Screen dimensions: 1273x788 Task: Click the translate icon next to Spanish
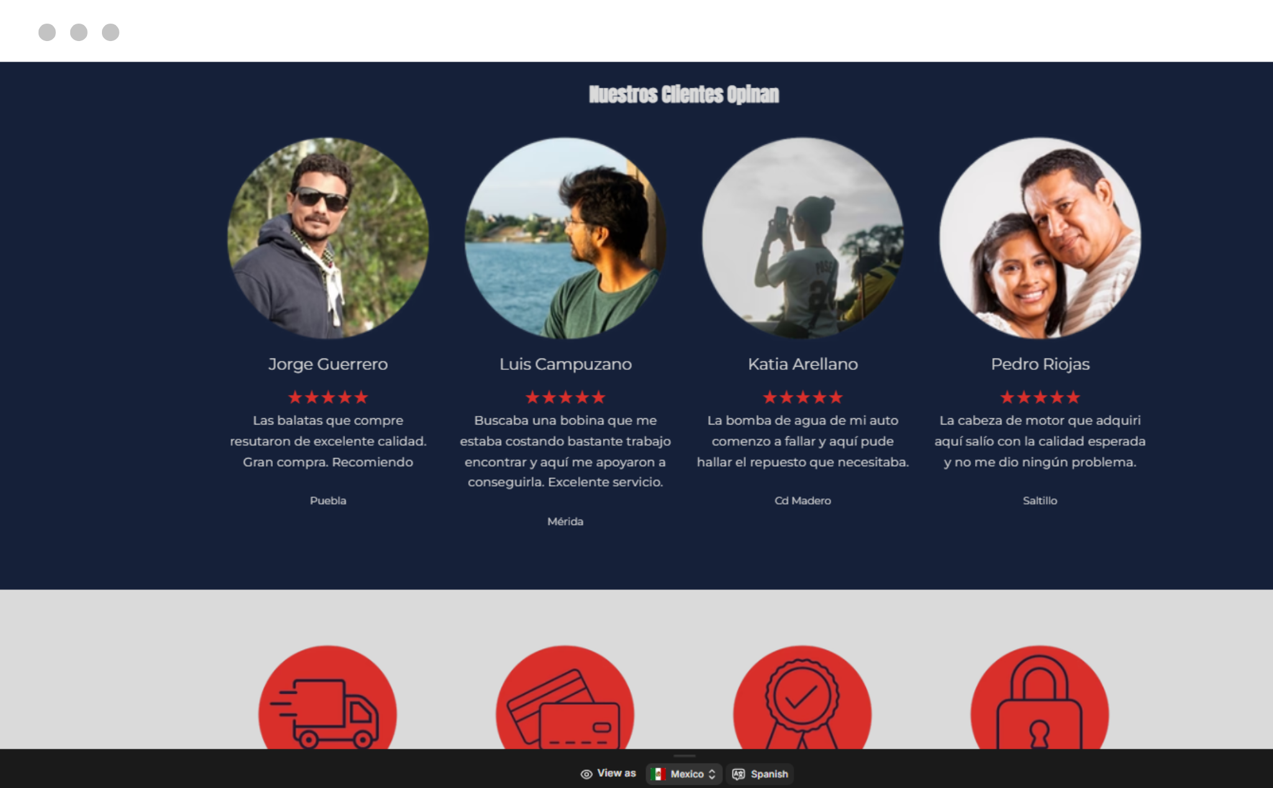(x=738, y=774)
